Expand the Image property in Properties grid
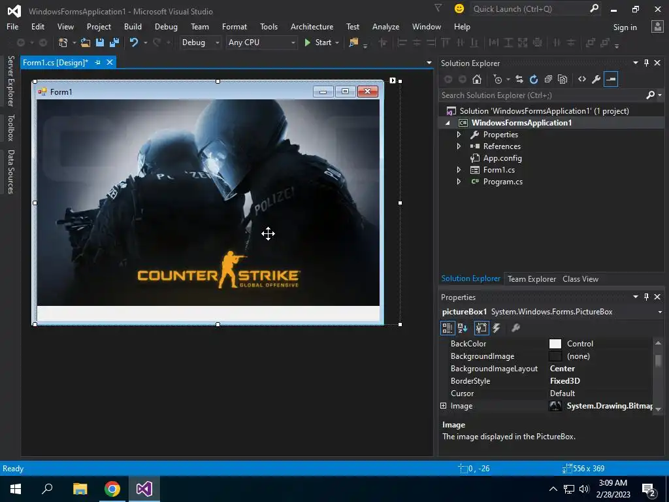The width and height of the screenshot is (669, 502). point(444,405)
